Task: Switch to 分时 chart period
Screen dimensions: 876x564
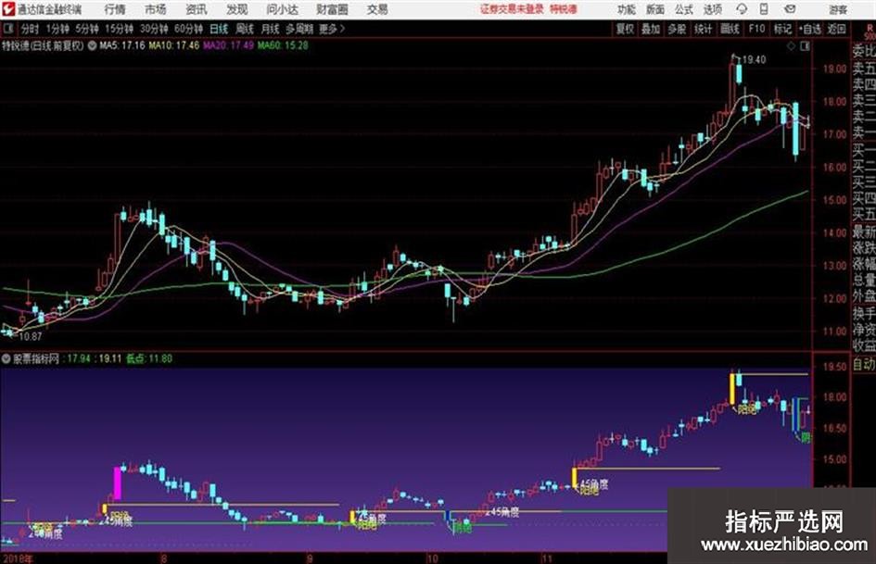Action: [30, 29]
